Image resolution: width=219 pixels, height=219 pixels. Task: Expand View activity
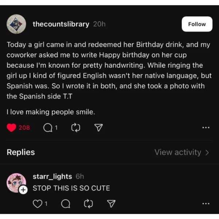(x=181, y=152)
